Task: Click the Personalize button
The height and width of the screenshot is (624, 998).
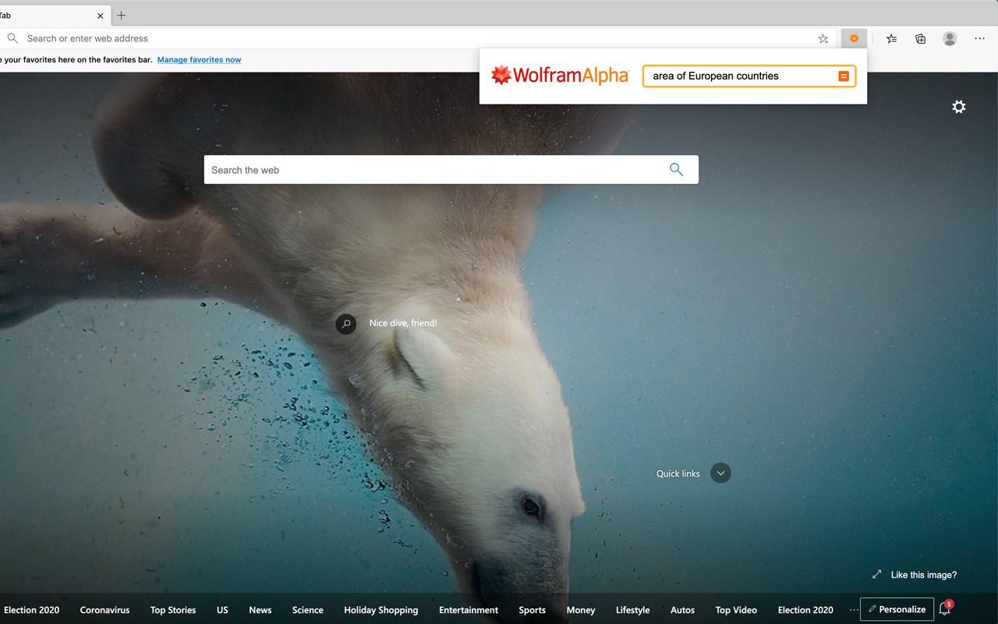Action: [x=897, y=609]
